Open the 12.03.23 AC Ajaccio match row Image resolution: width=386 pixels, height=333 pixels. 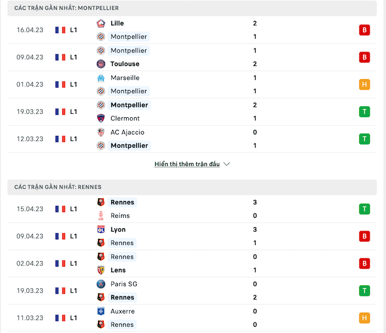coord(192,139)
